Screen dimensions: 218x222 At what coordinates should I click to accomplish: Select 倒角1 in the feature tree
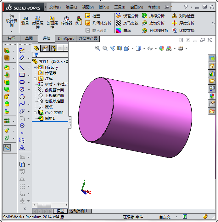click(x=49, y=118)
